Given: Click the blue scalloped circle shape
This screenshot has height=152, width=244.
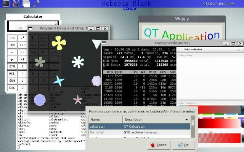Looking at the screenshot, I should [40, 100].
